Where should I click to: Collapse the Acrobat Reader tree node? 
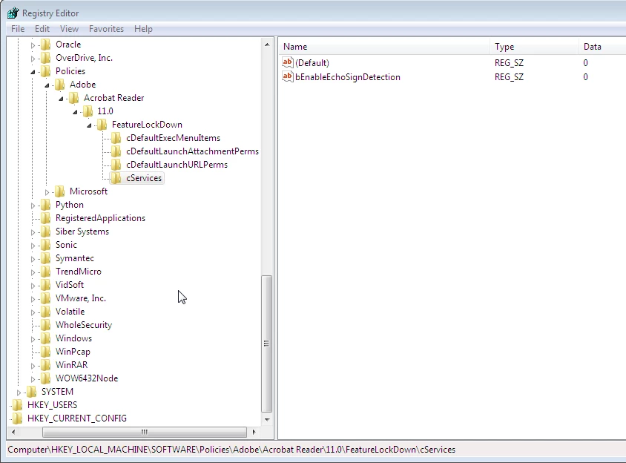click(x=61, y=99)
